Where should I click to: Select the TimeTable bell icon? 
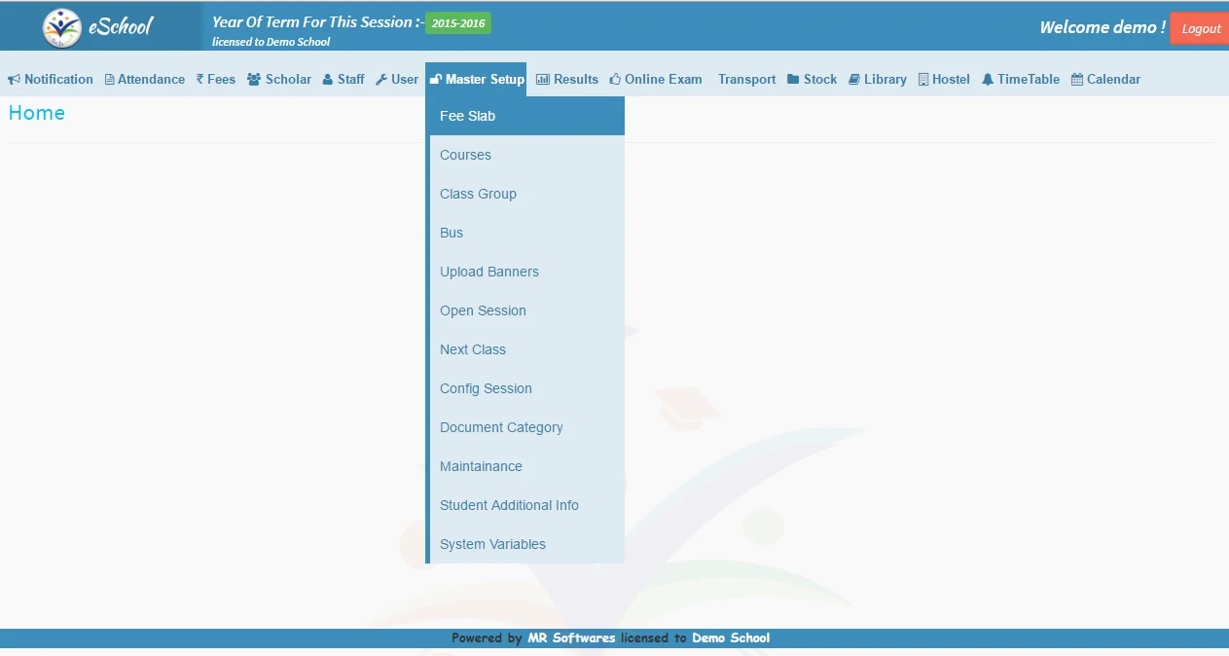[x=987, y=79]
